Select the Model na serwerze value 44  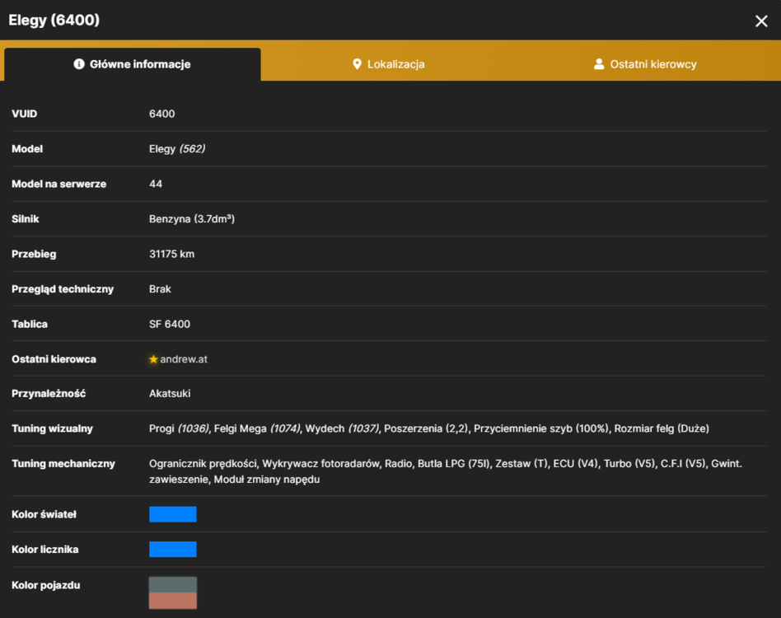point(156,184)
